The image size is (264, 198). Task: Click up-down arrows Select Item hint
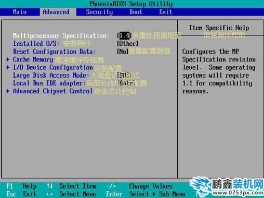71,186
